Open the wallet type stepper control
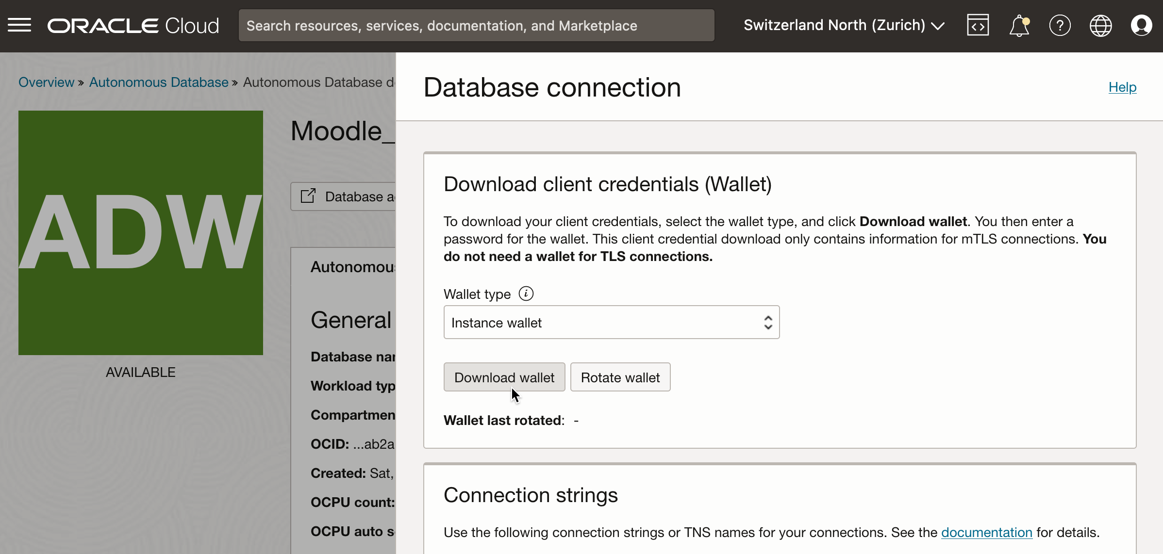 pos(769,322)
